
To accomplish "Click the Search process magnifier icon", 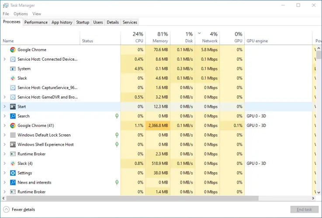I will 13,116.
